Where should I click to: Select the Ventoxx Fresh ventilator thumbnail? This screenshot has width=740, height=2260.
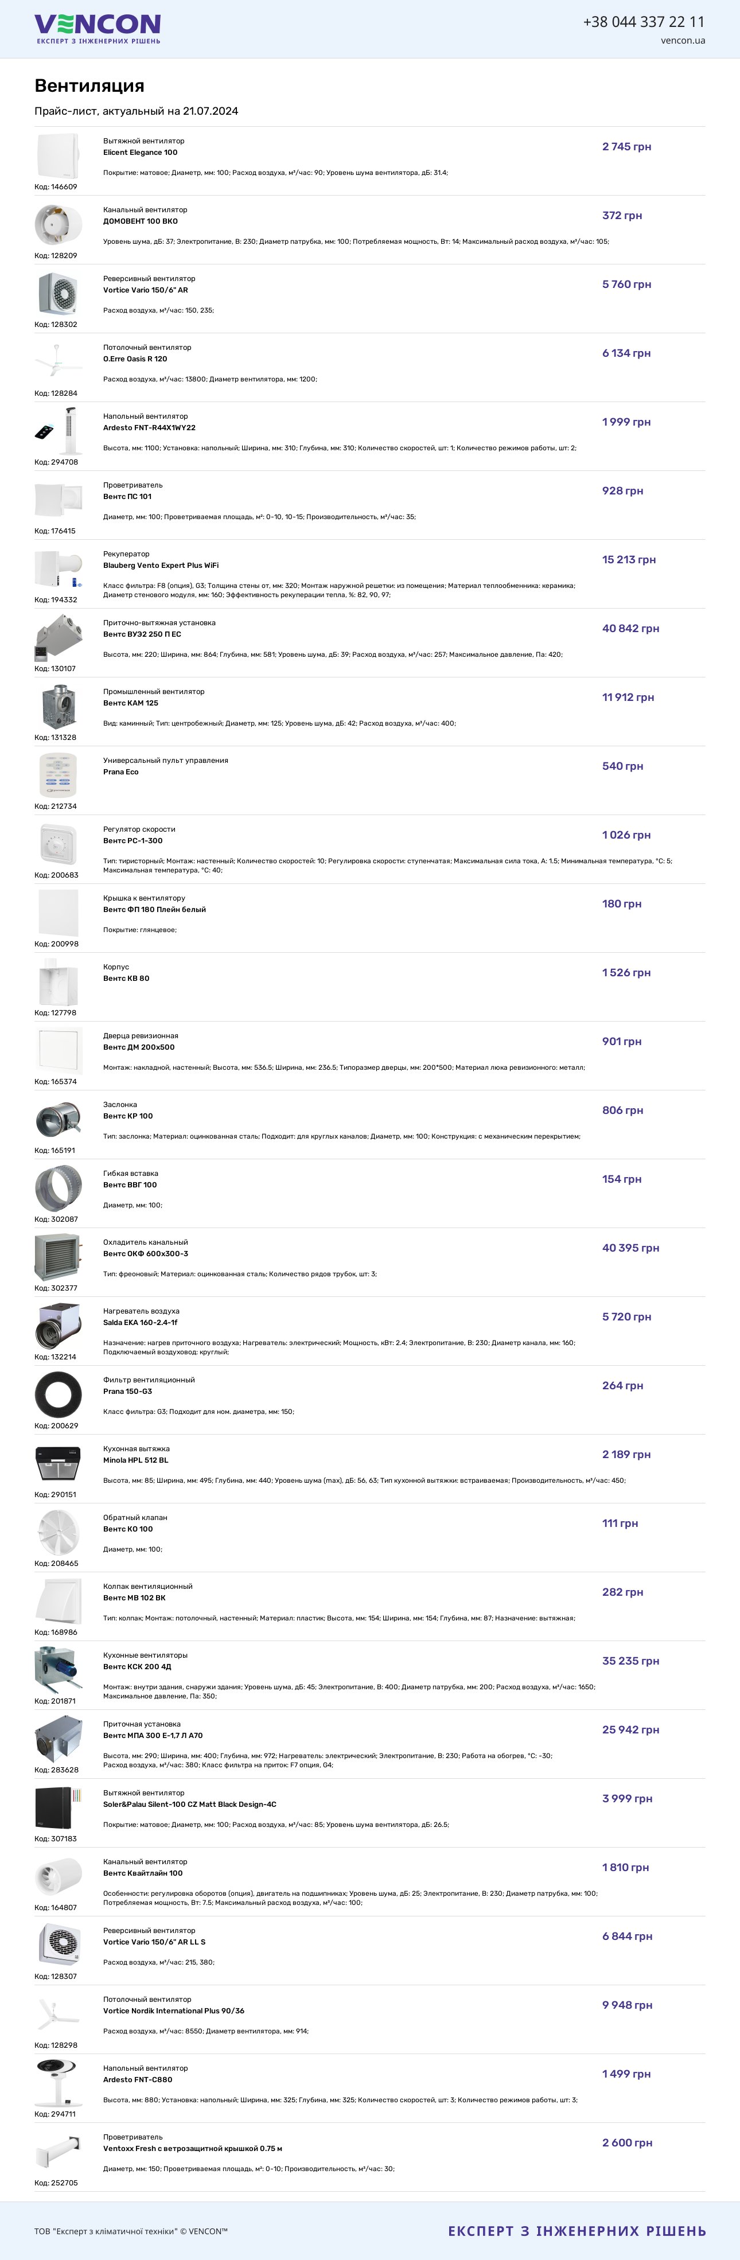58,2152
